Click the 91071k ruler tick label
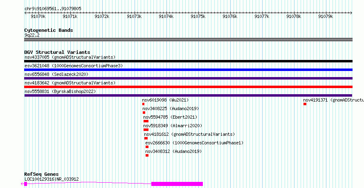Screen dimensions: 364x188 click(70, 16)
